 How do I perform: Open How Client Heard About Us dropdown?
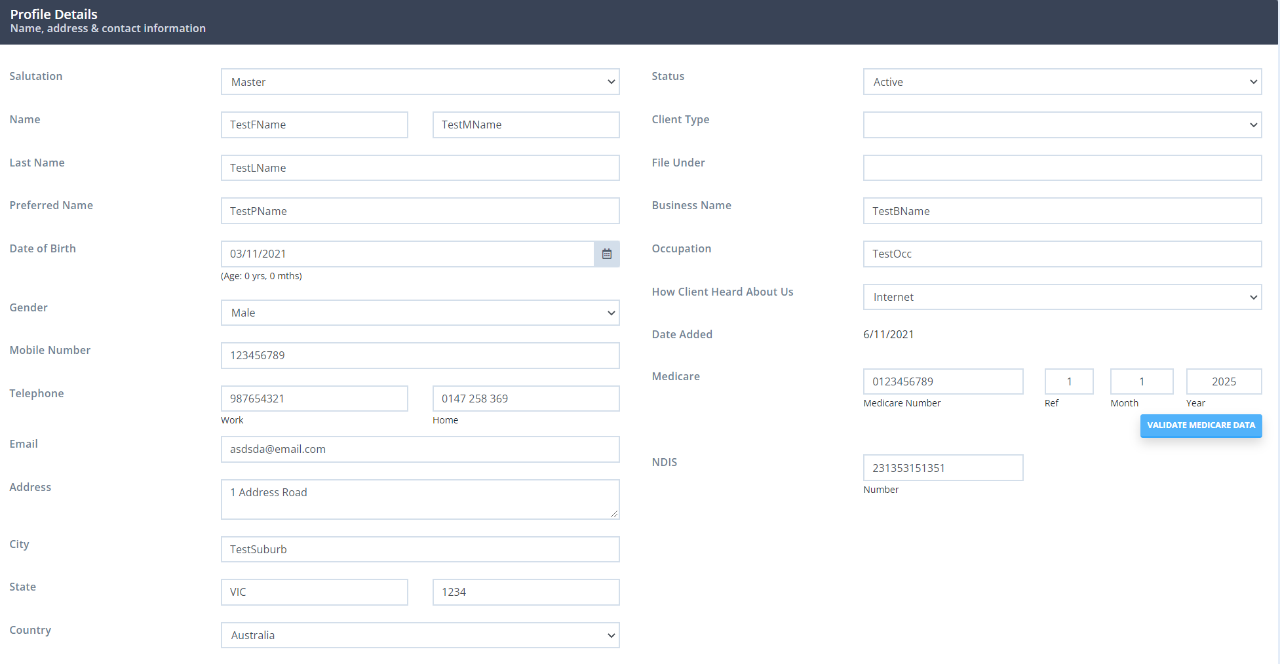click(1062, 297)
